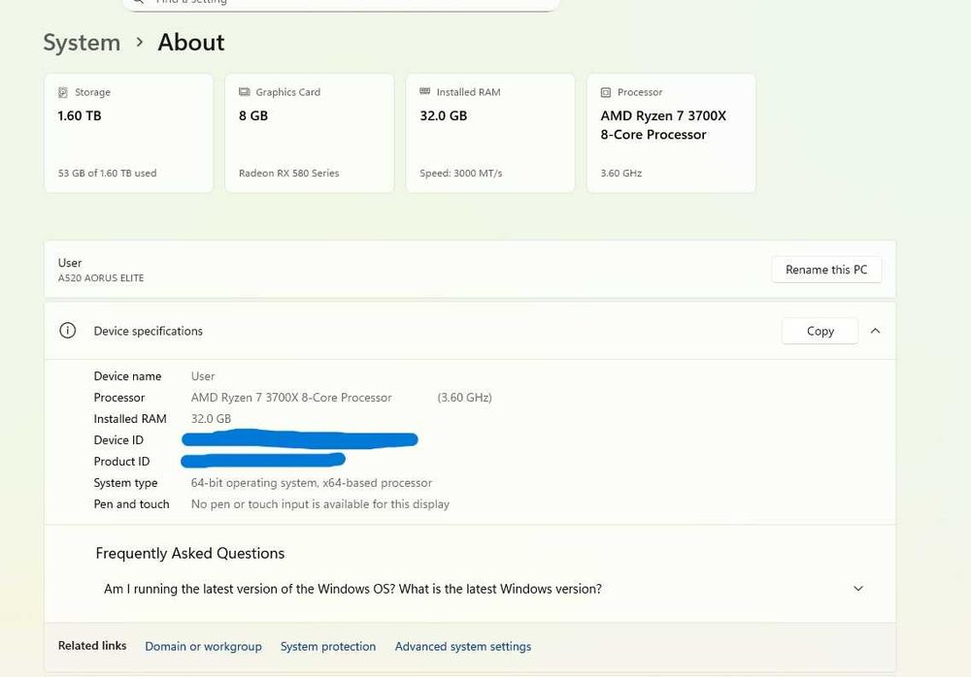Open the Installed RAM 32.0 GB card
Viewport: 971px width, 677px height.
tap(490, 133)
